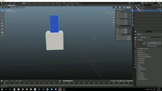Click the pan view hand icon
162x91 pixels.
tap(113, 20)
